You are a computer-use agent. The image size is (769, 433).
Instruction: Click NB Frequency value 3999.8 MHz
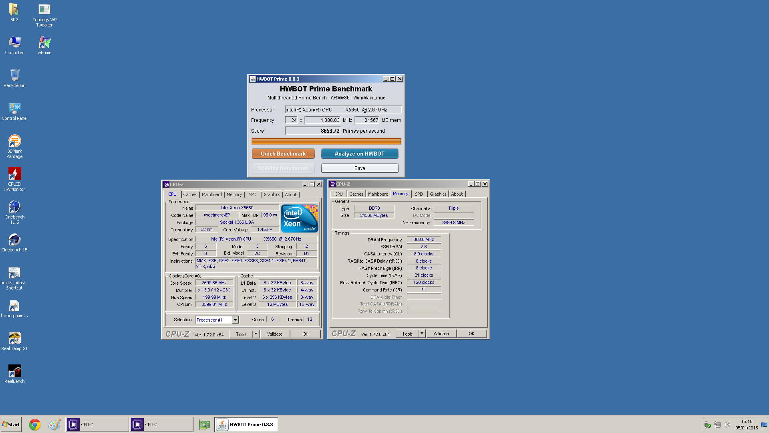tap(453, 223)
